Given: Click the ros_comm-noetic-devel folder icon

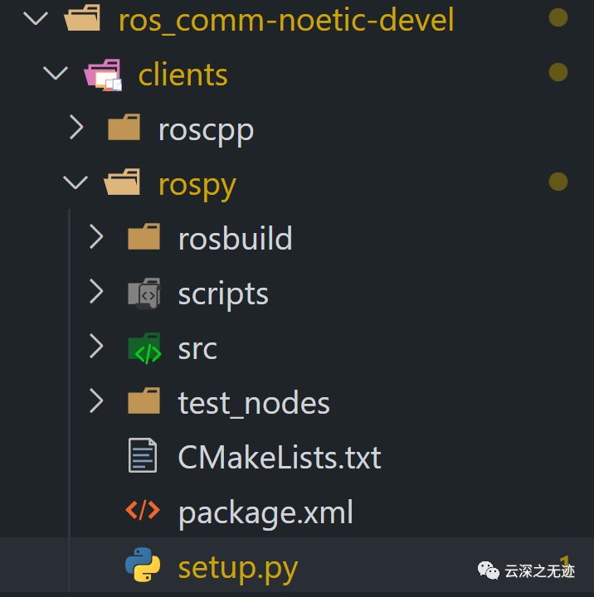Looking at the screenshot, I should pos(82,19).
